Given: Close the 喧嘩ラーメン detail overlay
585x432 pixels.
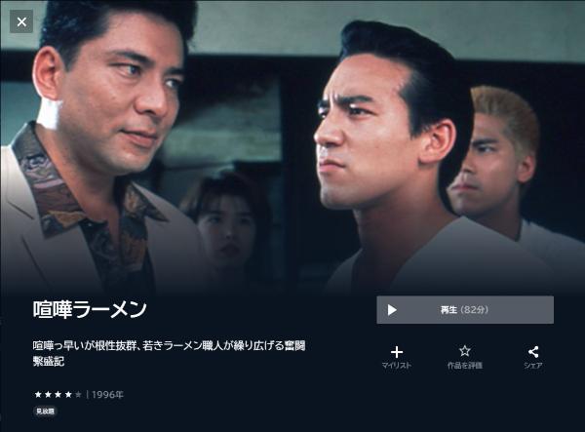Looking at the screenshot, I should (21, 21).
